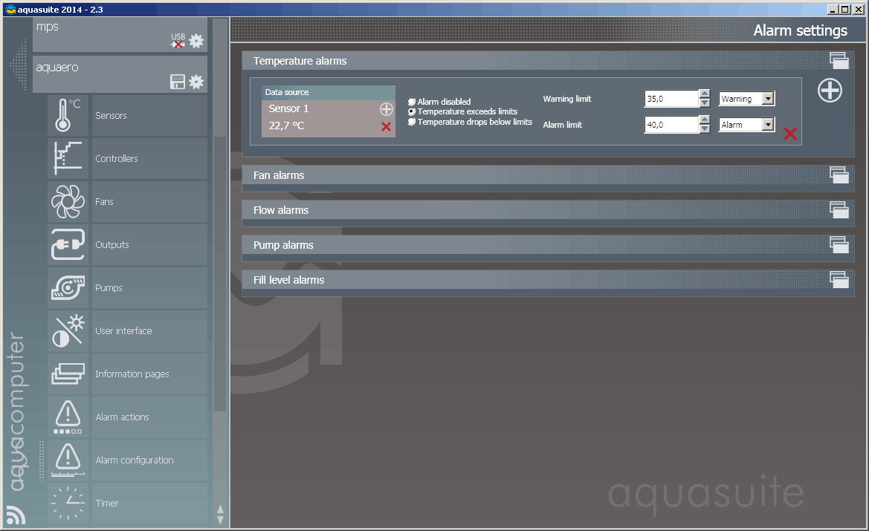Add a new temperature alarm with large plus

pos(830,91)
